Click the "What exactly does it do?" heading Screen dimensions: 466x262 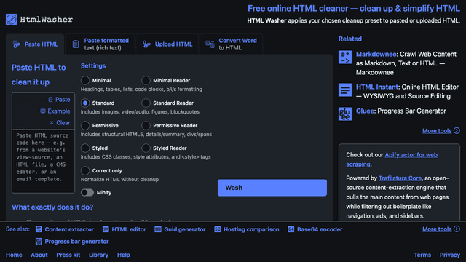(52, 207)
